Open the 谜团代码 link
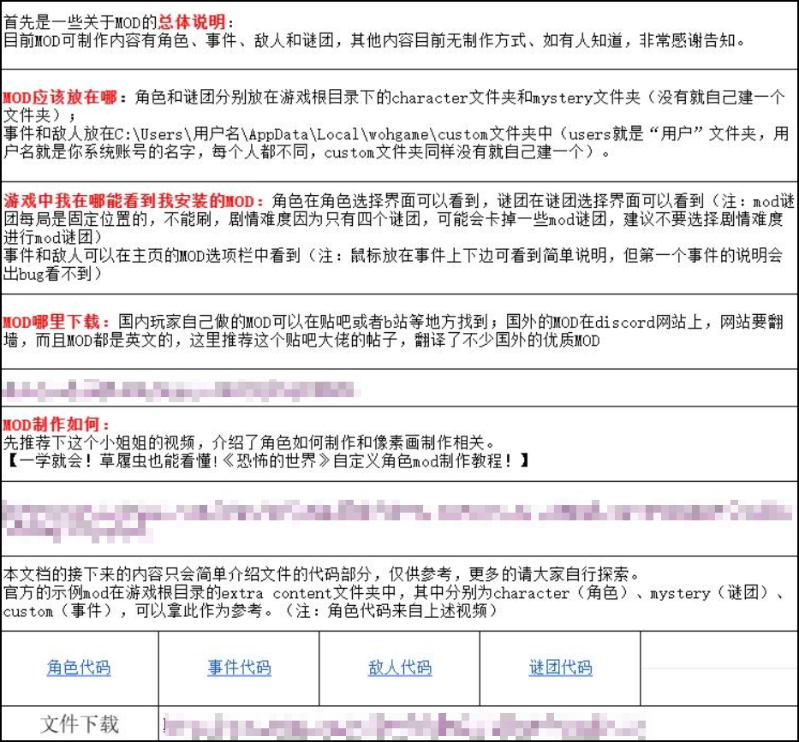This screenshot has width=799, height=742. pos(560,668)
